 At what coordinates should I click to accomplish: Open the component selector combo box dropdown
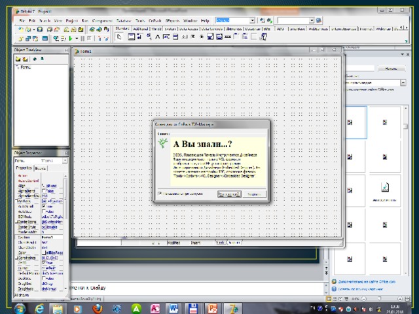coord(252,20)
